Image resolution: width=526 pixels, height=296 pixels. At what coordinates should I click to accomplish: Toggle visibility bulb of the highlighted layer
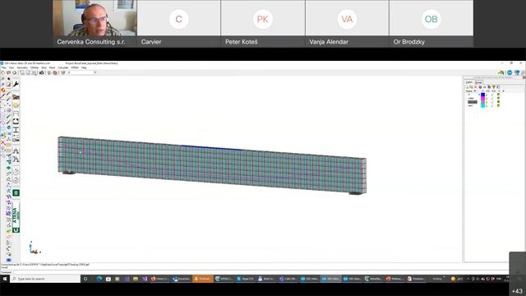coord(487,102)
